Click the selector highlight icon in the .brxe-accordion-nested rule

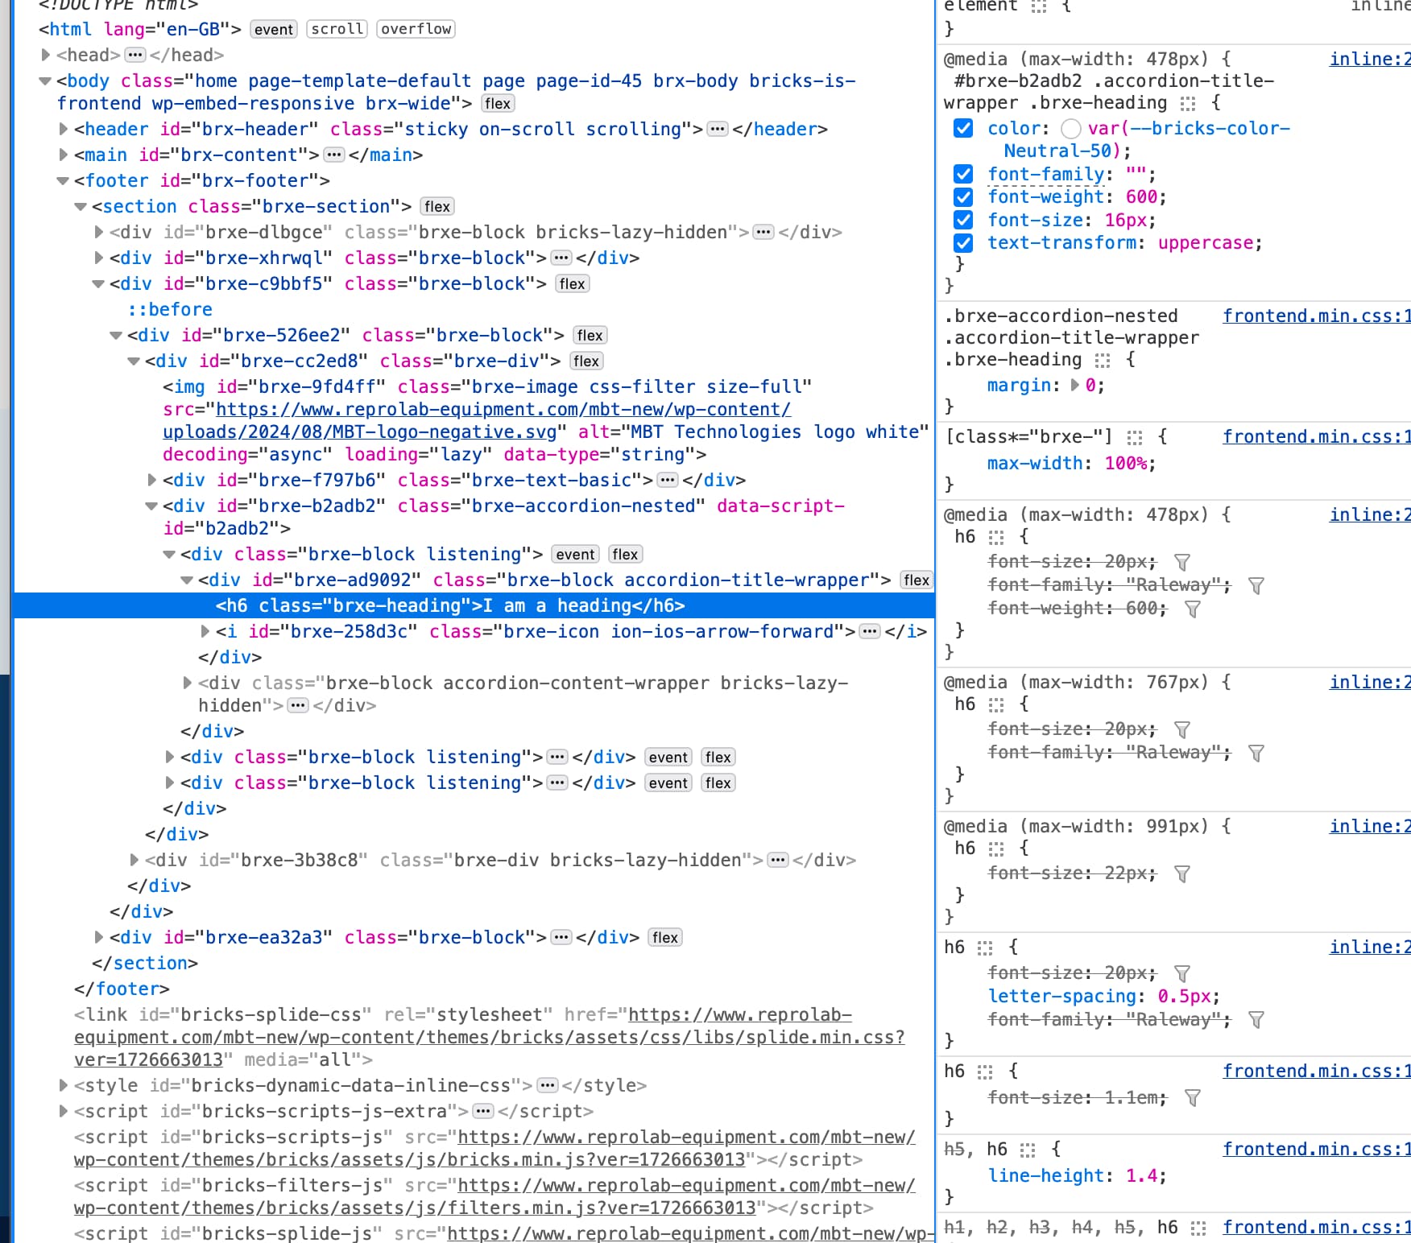pyautogui.click(x=1103, y=361)
